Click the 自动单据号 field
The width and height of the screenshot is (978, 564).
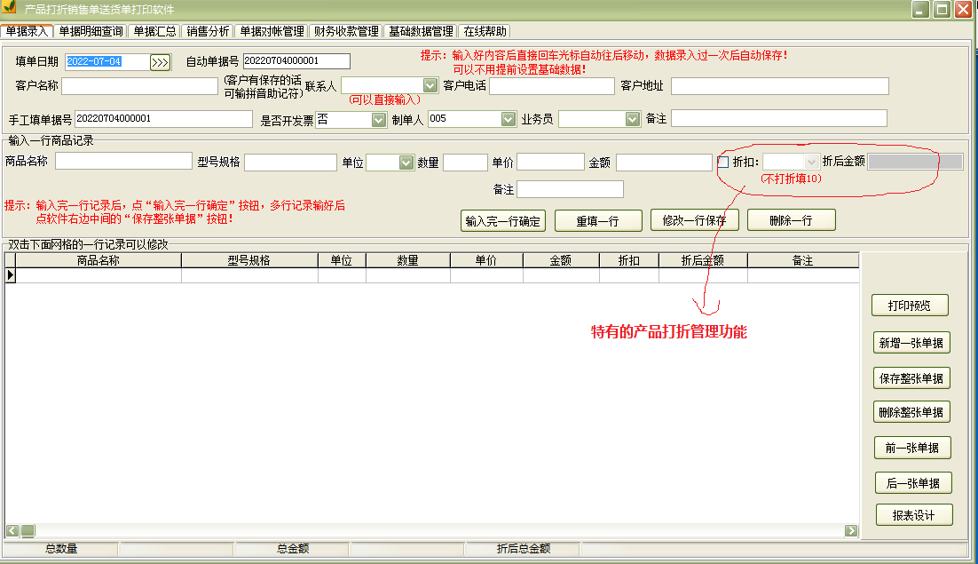[x=296, y=61]
